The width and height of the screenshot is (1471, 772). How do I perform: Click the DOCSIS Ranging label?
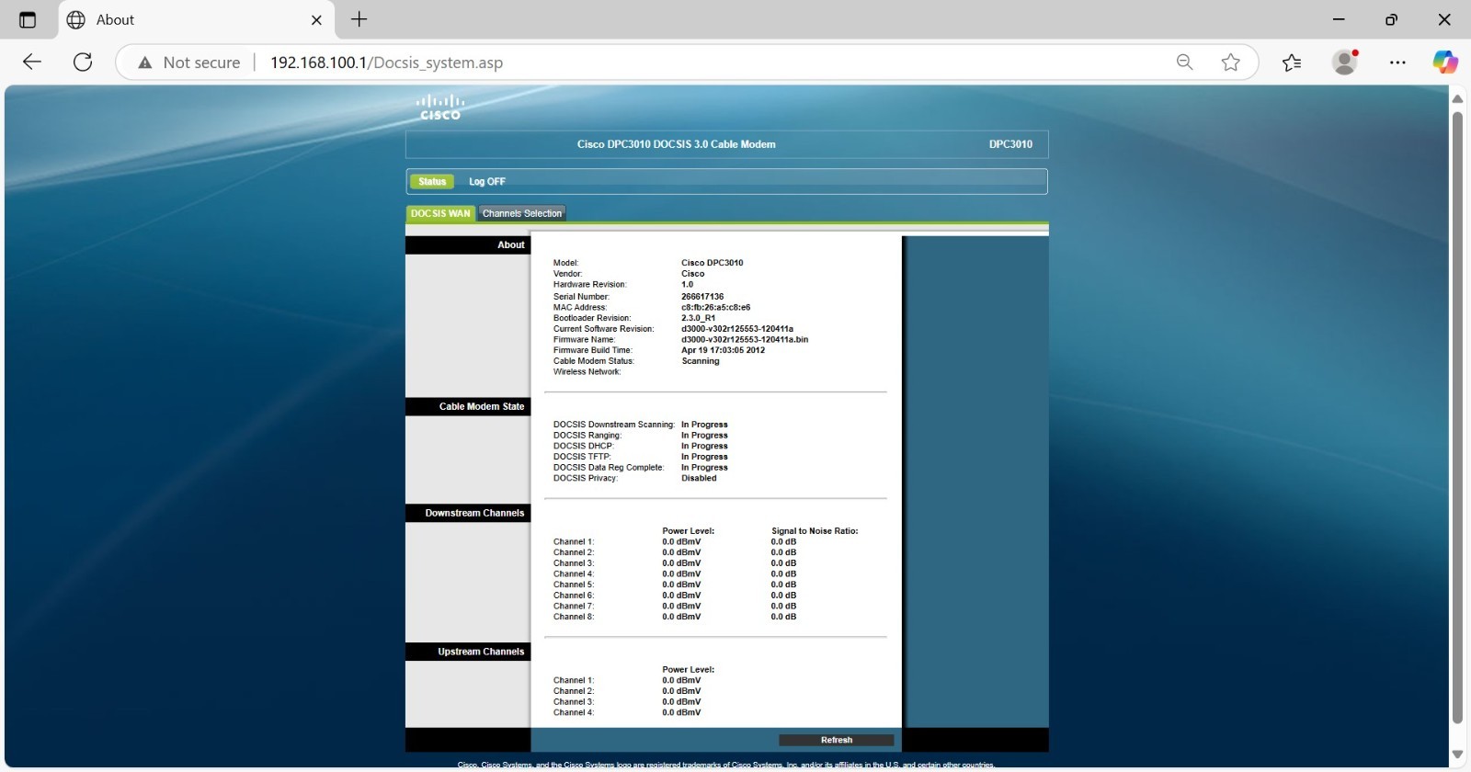pyautogui.click(x=587, y=436)
